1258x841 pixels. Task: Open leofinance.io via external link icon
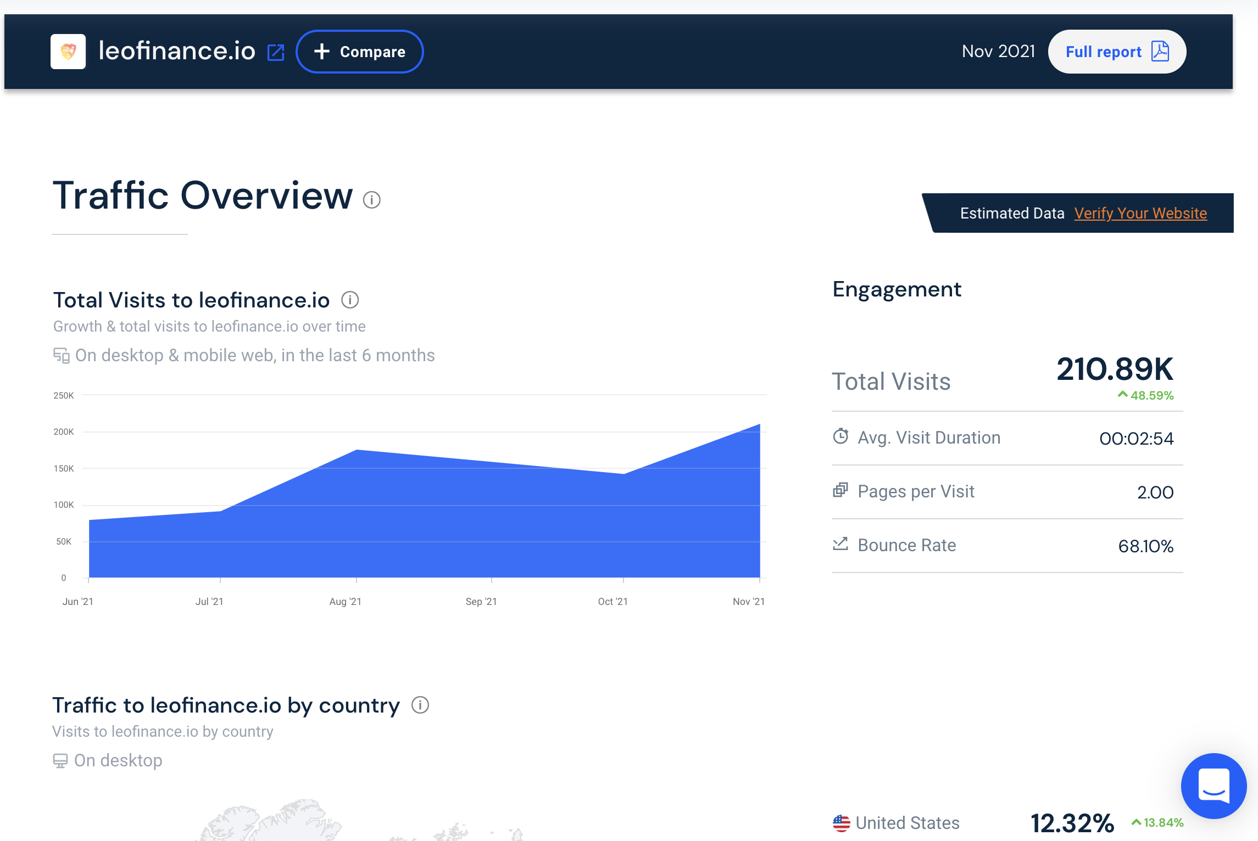point(276,53)
